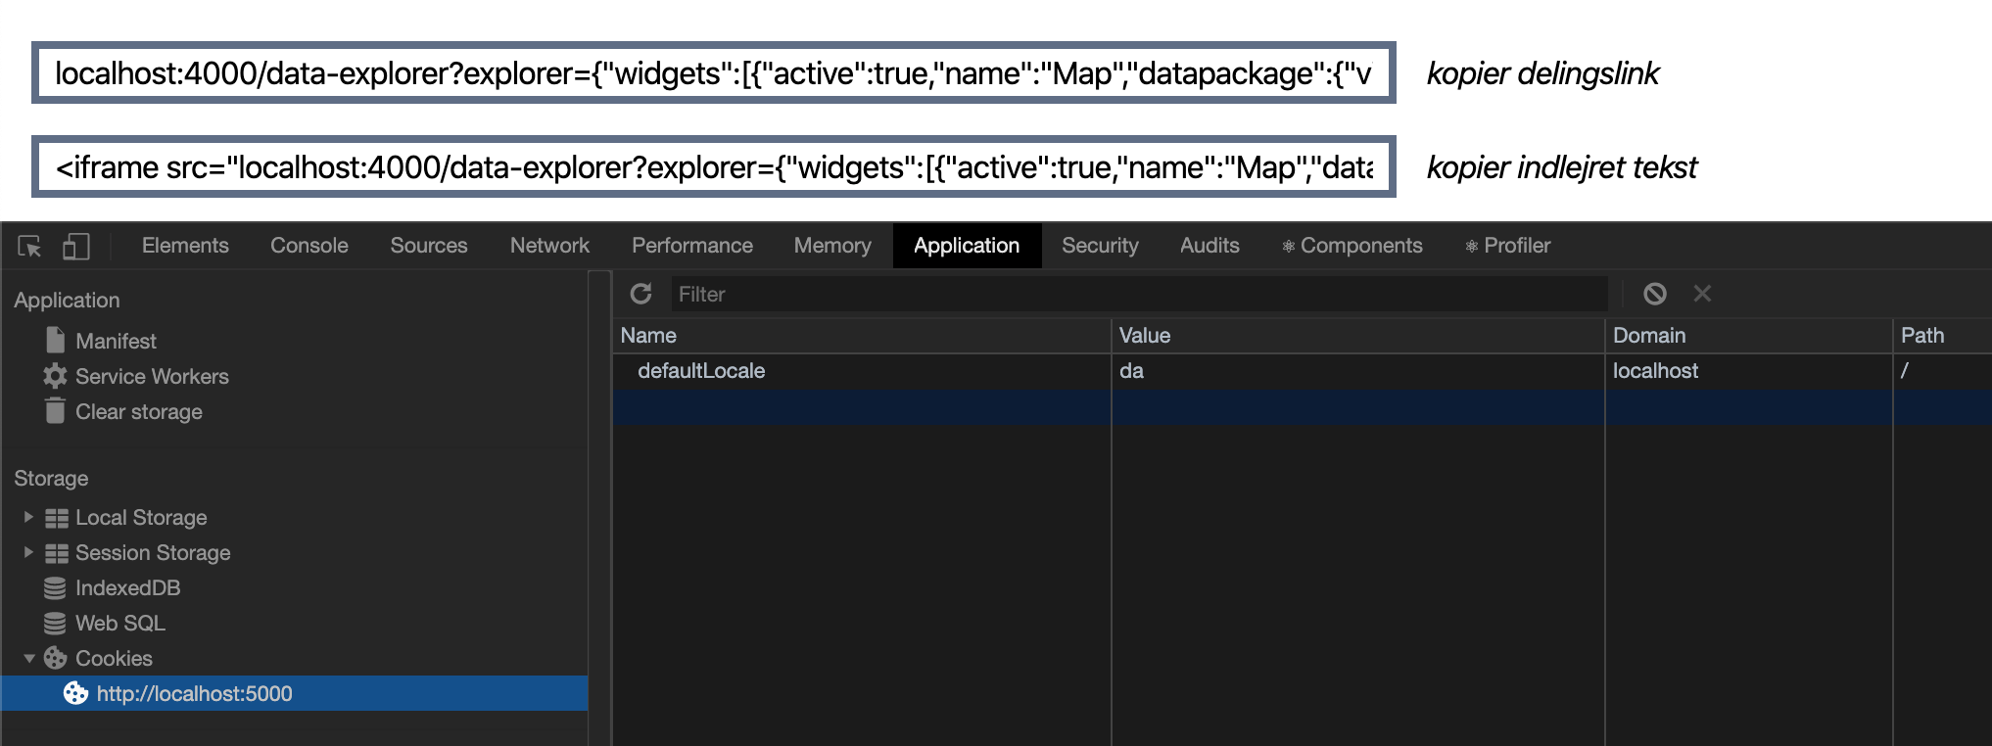Screen dimensions: 1992x746
Task: Click the delete selected cookie X icon
Action: pos(1702,294)
